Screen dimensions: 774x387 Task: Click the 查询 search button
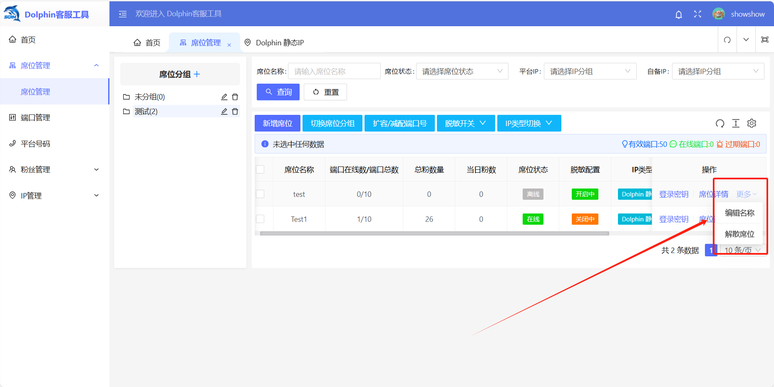coord(278,92)
